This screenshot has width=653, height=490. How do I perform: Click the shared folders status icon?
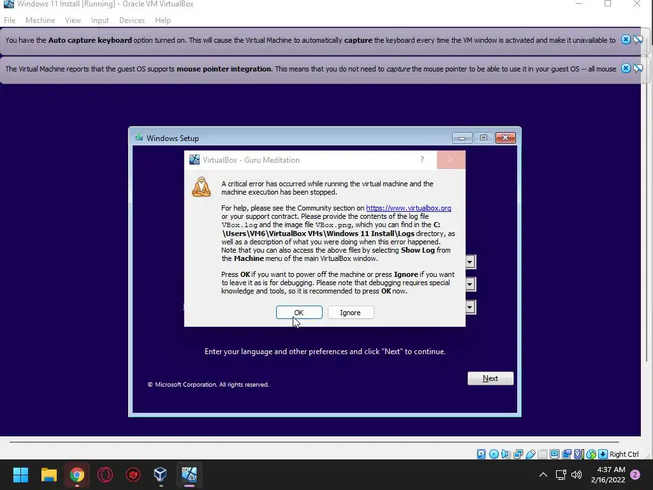pyautogui.click(x=542, y=454)
